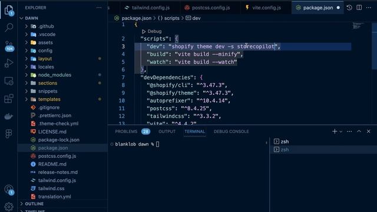Screen dimensions: 377x212
Task: Open package-lock.json file in explorer
Action: 59,140
